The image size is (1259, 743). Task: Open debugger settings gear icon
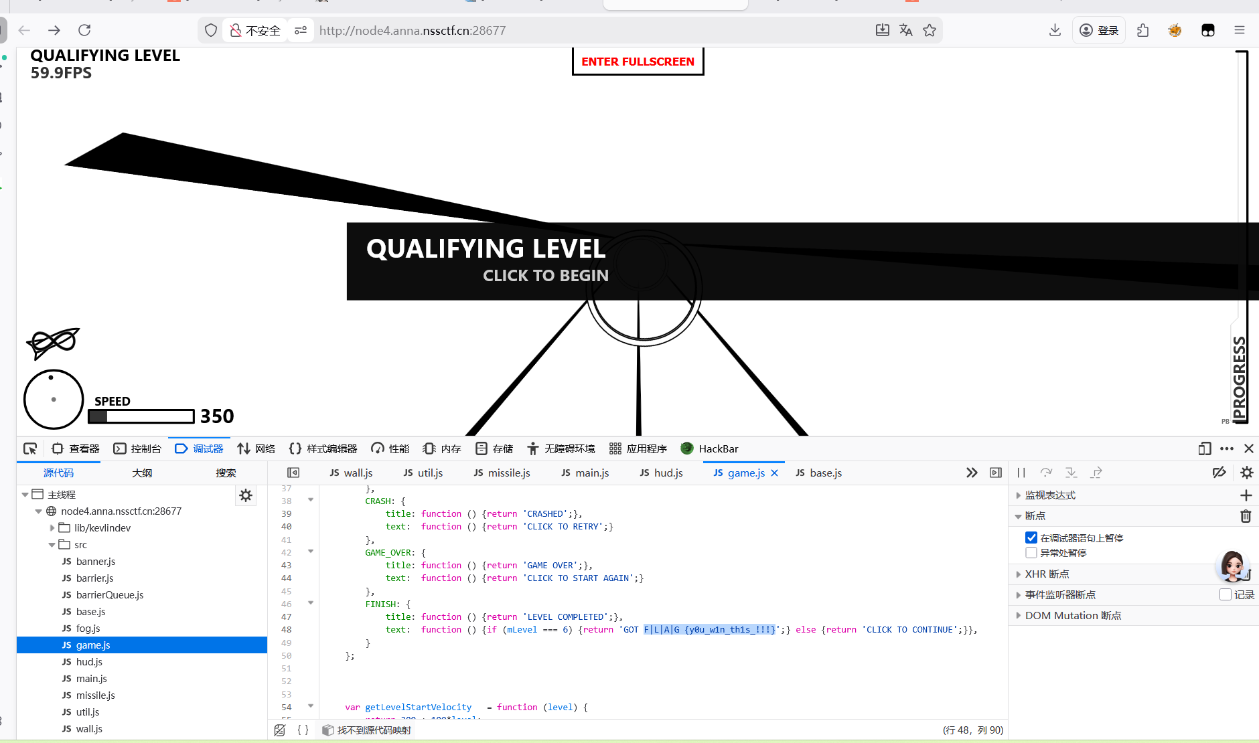pos(1246,473)
